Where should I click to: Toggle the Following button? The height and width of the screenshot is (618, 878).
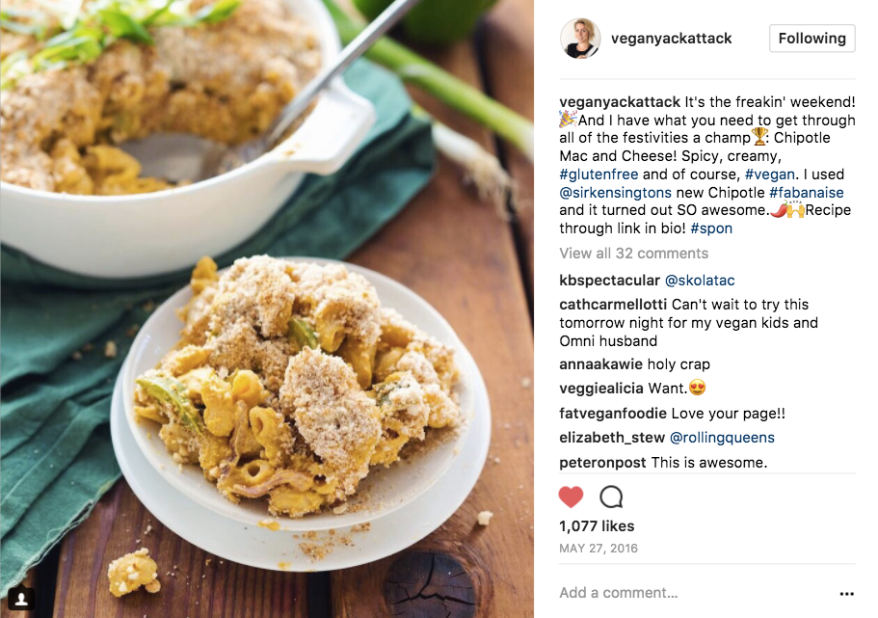[811, 39]
